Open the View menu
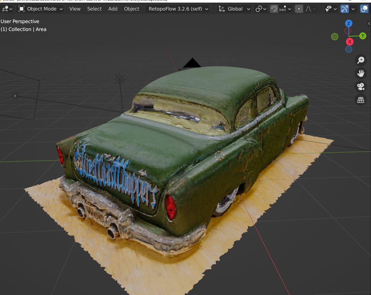371x295 pixels. (x=75, y=9)
